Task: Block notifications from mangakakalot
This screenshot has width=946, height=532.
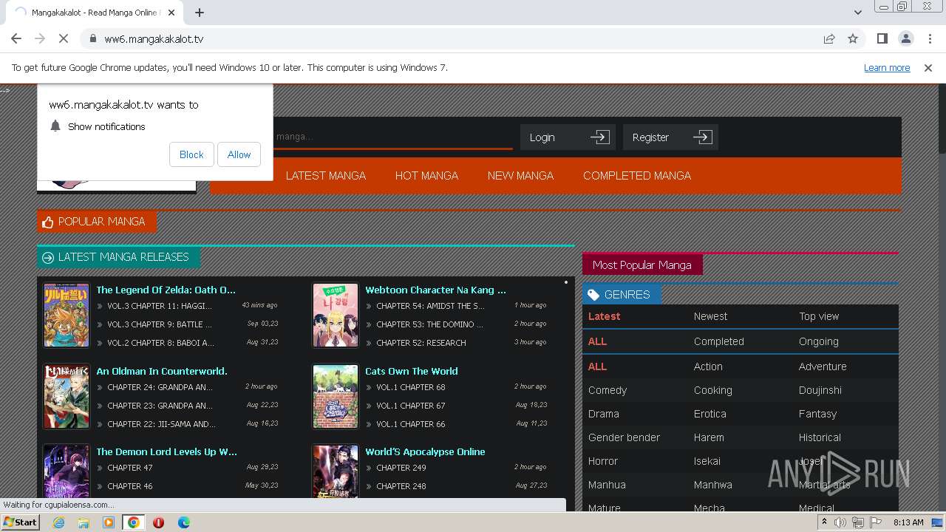Action: 191,154
